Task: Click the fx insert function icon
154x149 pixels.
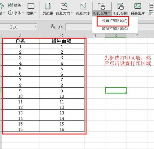Action: click(x=61, y=27)
